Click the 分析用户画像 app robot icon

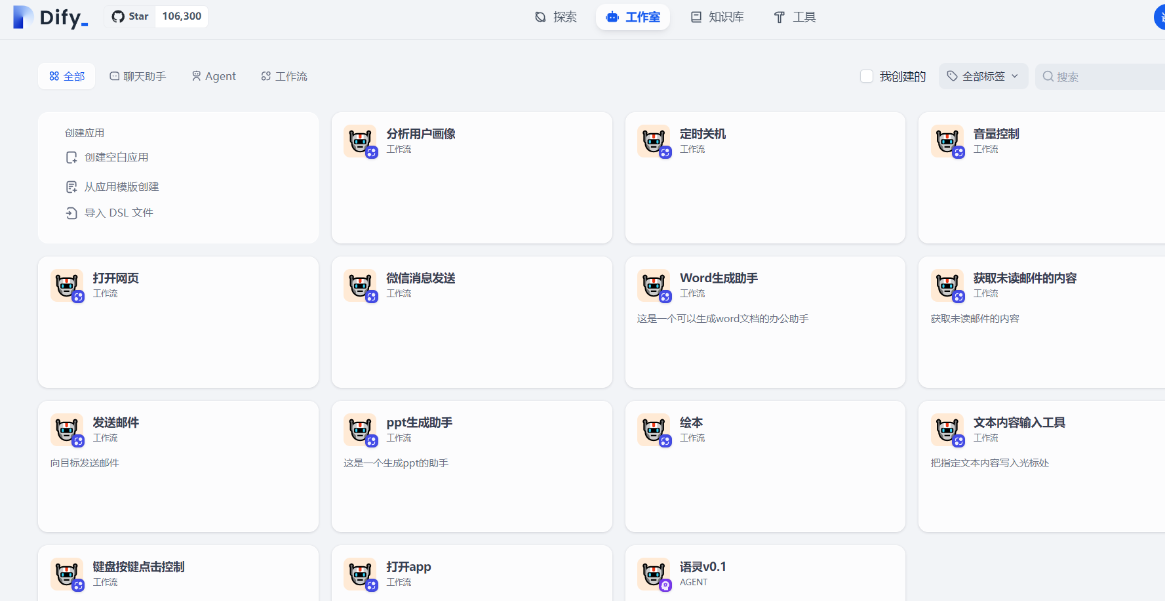pyautogui.click(x=360, y=140)
